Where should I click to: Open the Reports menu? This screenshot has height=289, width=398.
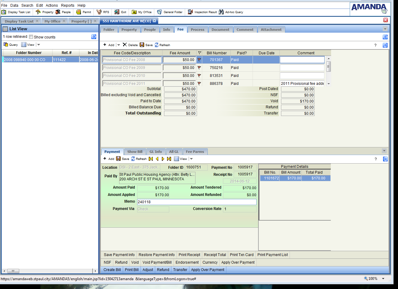[x=68, y=5]
